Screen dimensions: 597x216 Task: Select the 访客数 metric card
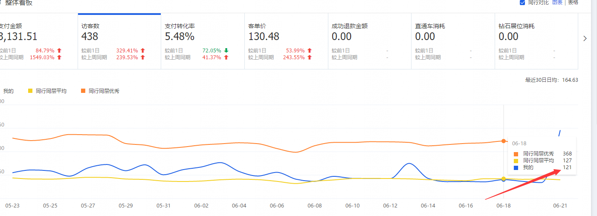click(119, 41)
